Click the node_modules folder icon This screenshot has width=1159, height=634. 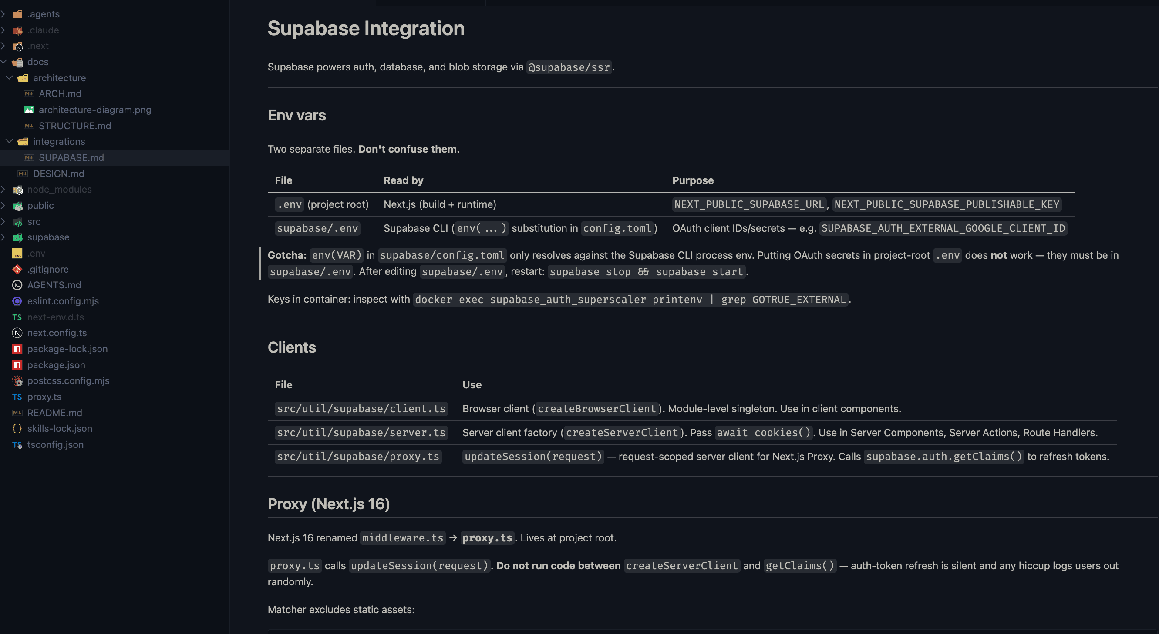17,190
